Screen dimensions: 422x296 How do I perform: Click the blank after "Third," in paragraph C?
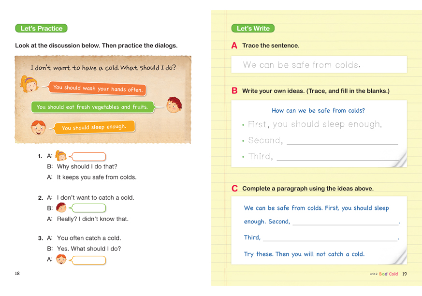coord(330,237)
